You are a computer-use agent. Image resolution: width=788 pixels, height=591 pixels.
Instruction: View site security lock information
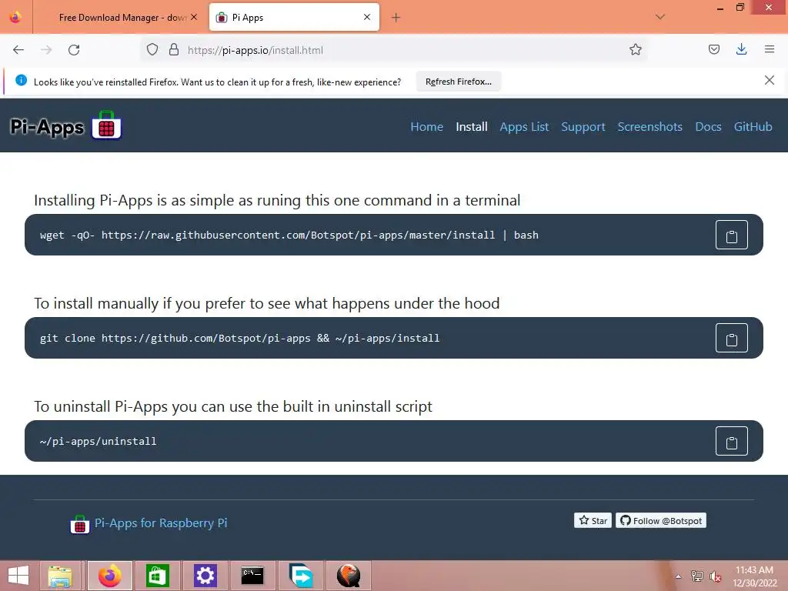click(x=174, y=49)
